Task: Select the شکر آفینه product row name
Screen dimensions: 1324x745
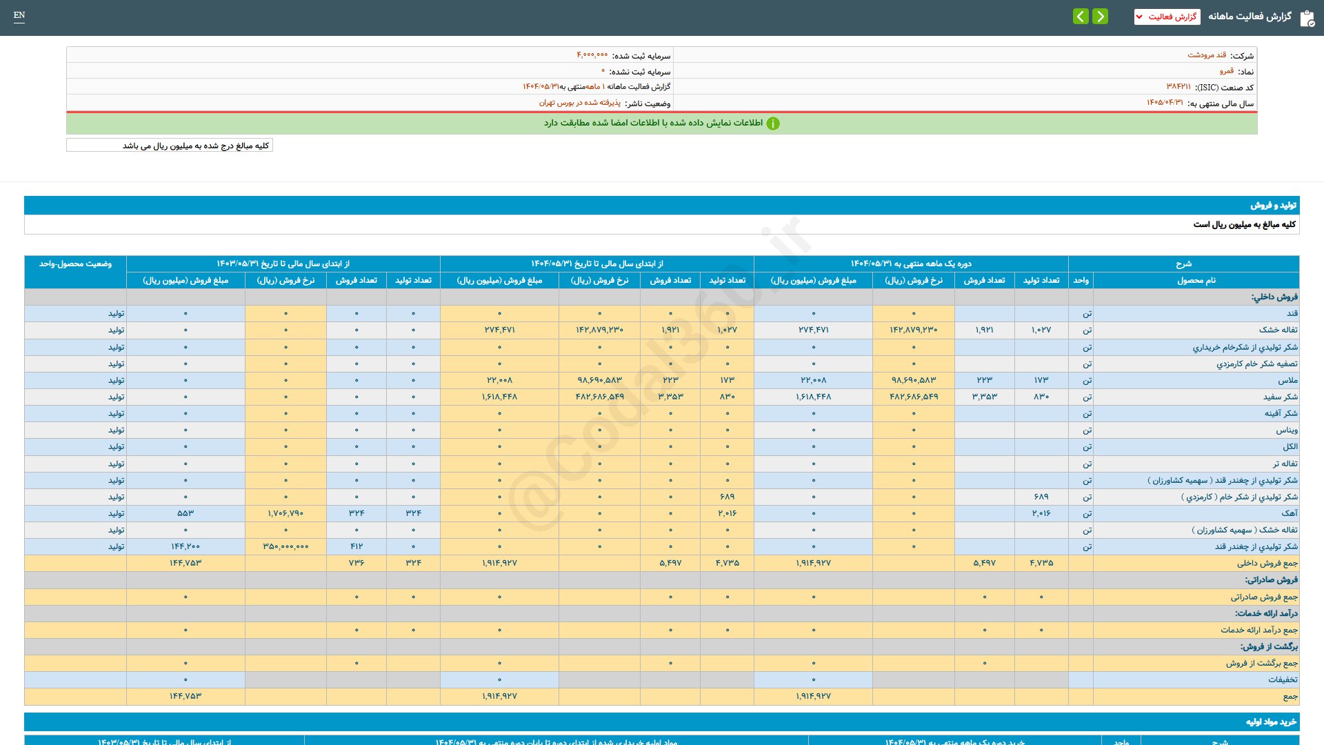Action: click(1281, 414)
